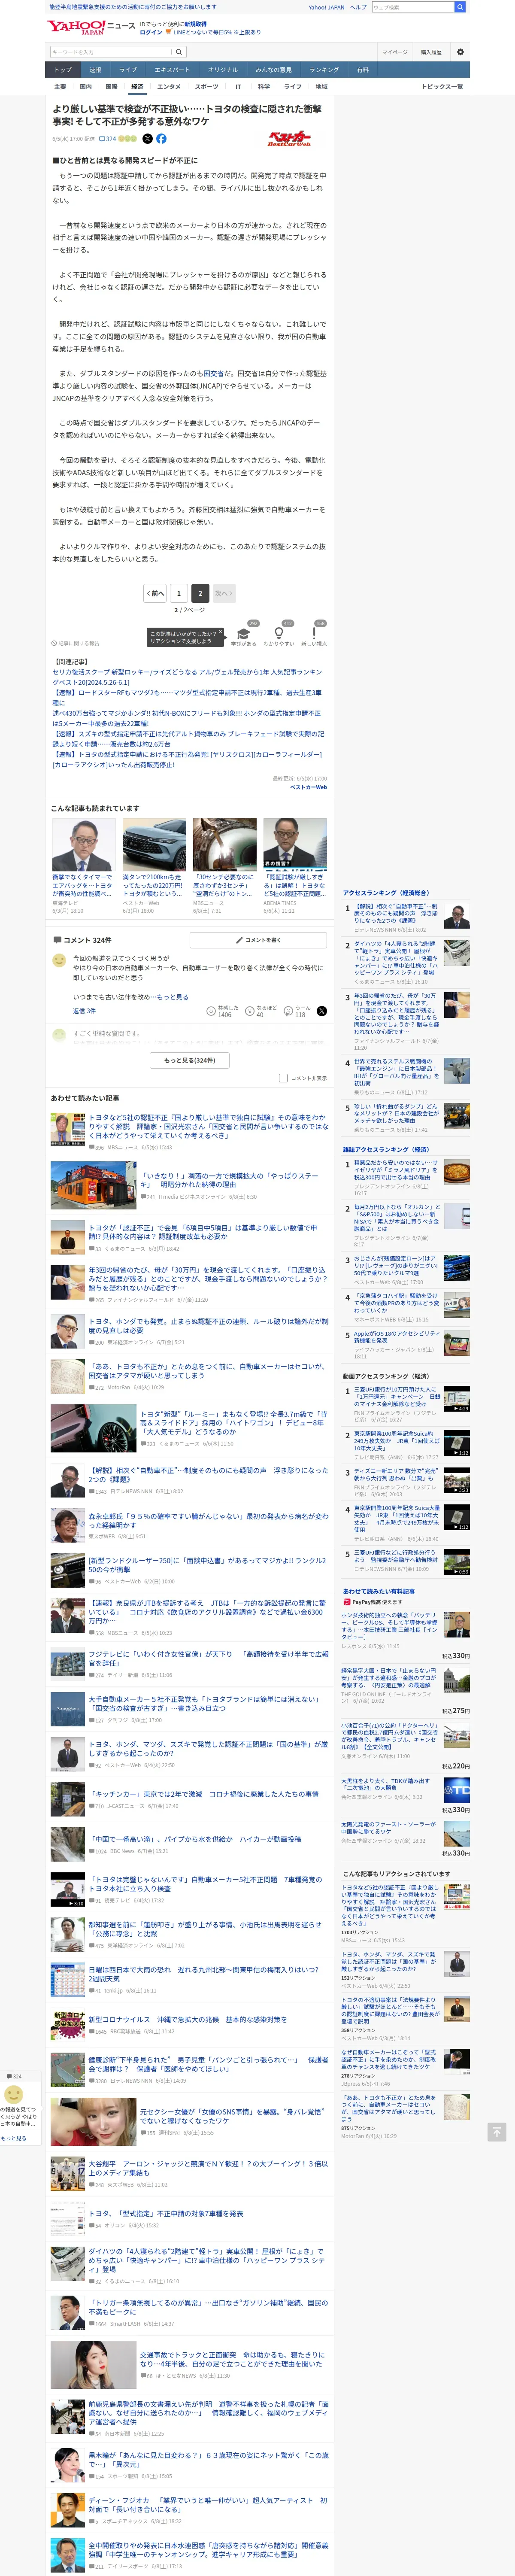
Task: Click the ヘルプ link in header
Action: pos(358,7)
